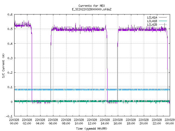
Task: Click the y-axis tick value -0.1
Action: 9,116
